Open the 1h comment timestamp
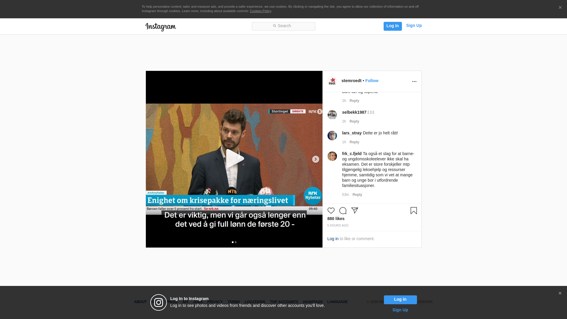The width and height of the screenshot is (567, 319). click(x=344, y=142)
